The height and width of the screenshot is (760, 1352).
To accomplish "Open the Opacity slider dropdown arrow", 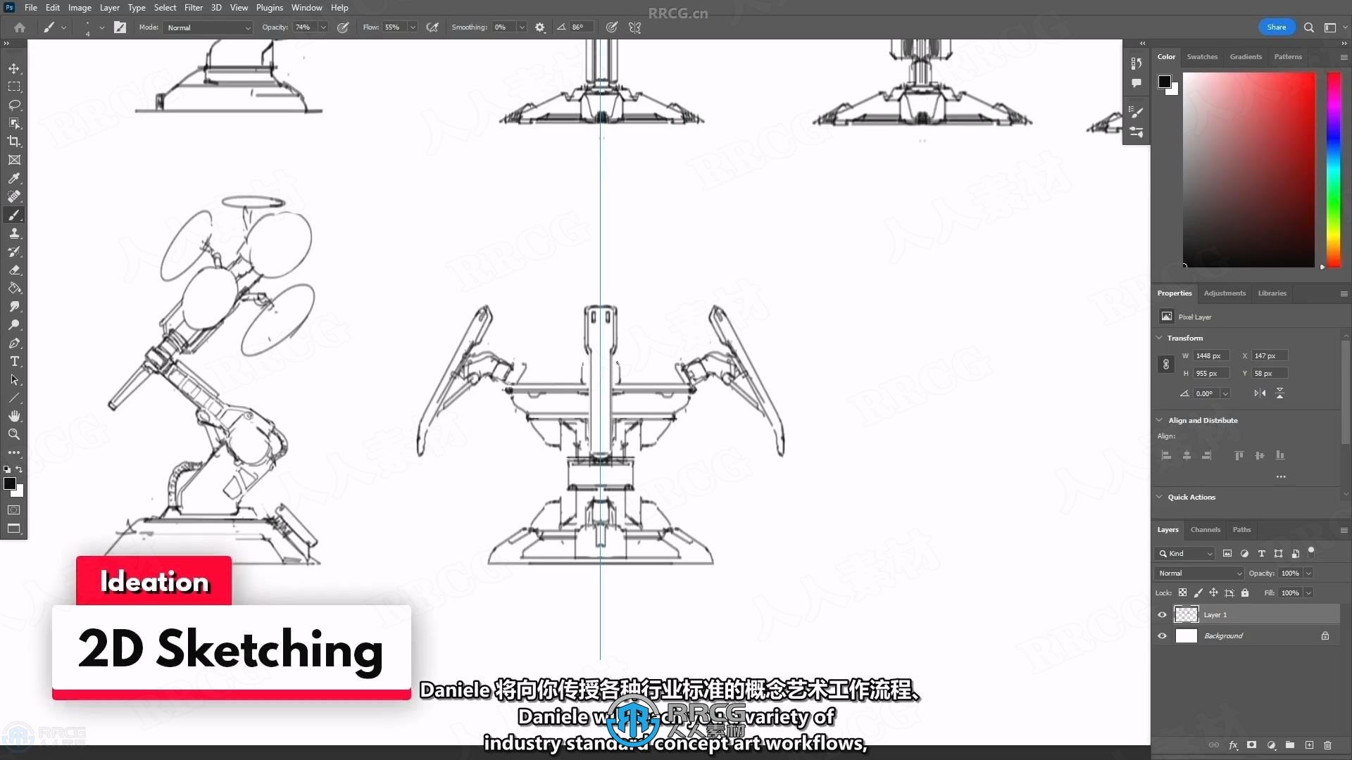I will pyautogui.click(x=323, y=27).
